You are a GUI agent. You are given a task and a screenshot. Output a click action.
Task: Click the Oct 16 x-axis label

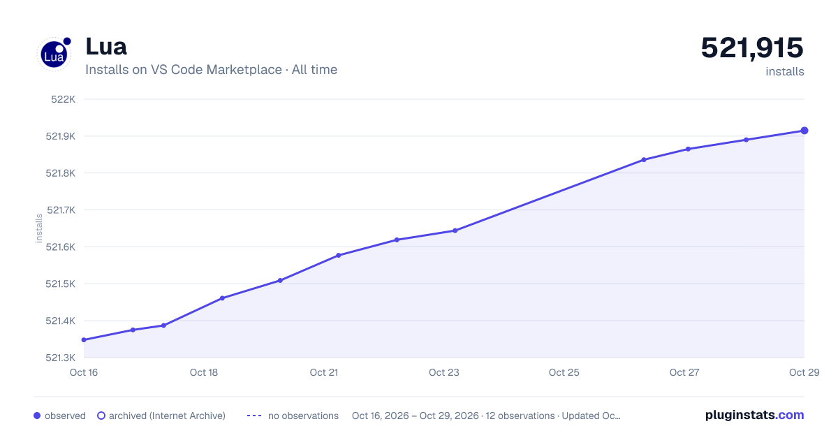tap(84, 372)
